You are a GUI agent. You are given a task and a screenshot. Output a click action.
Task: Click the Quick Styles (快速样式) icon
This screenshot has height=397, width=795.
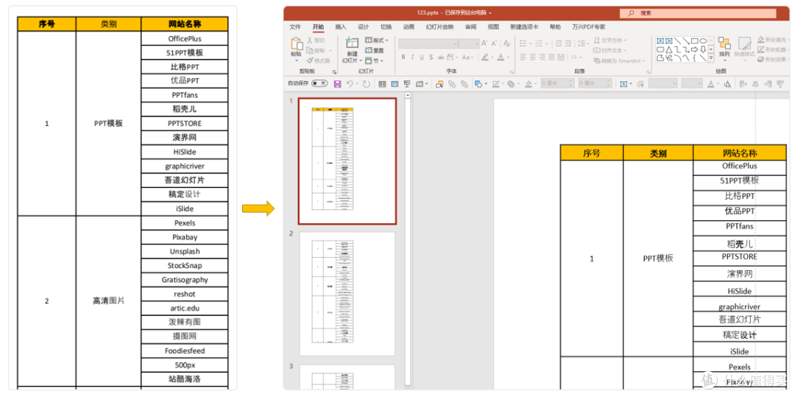744,43
